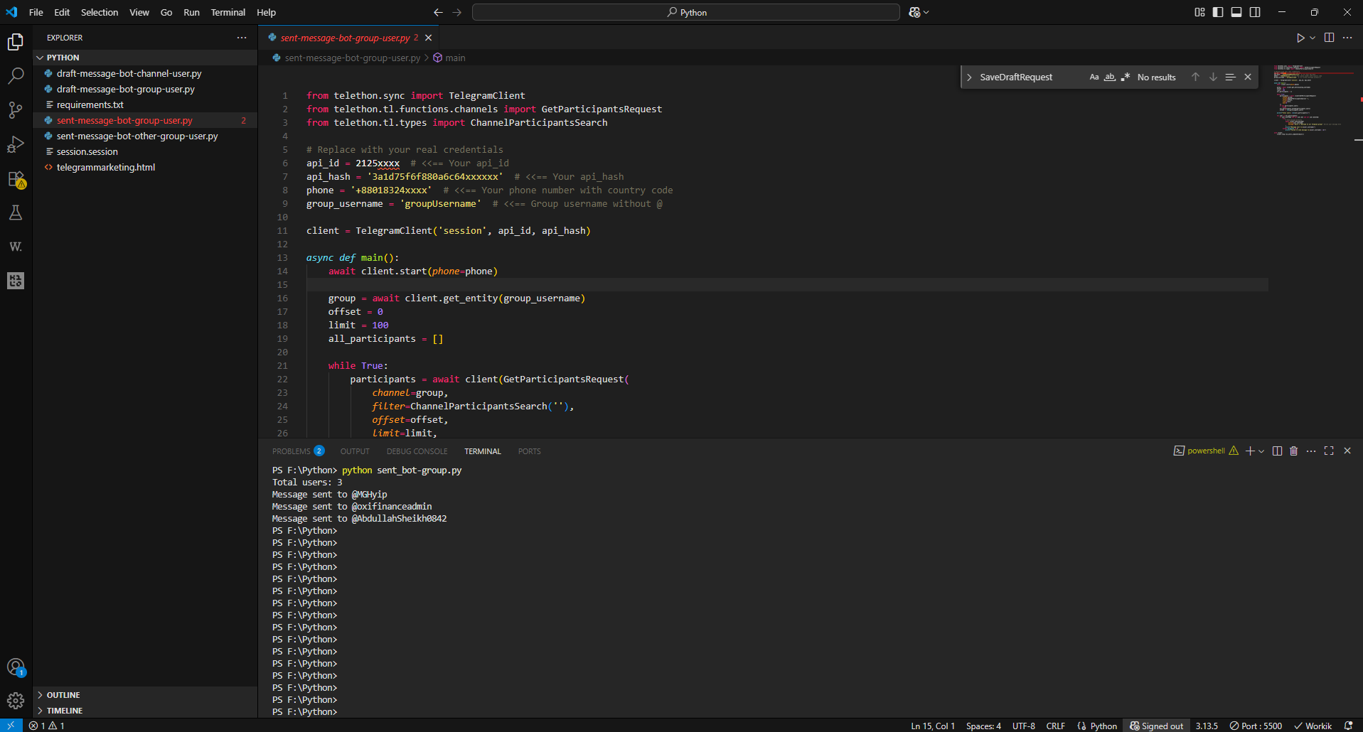This screenshot has height=732, width=1363.
Task: Open Run and Debug view
Action: tap(16, 144)
